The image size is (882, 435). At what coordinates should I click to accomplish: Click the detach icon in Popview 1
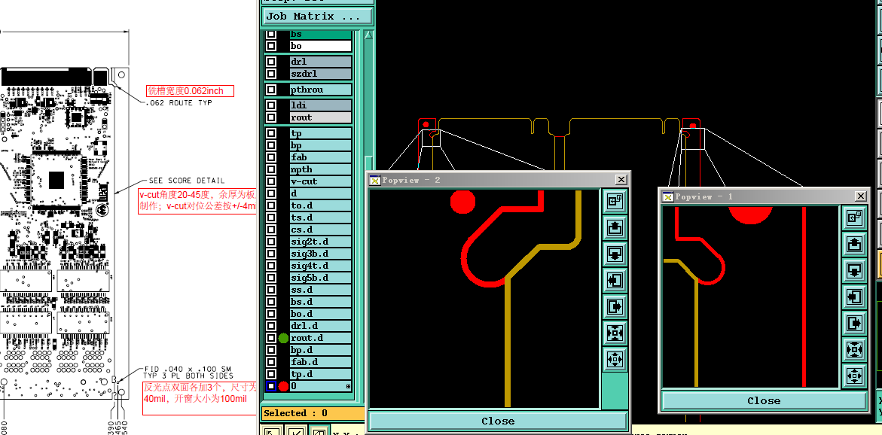click(x=854, y=217)
